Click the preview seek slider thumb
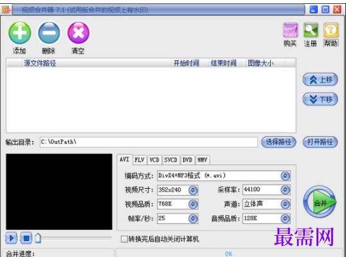Image resolution: width=346 pixels, height=257 pixels. tap(38, 238)
